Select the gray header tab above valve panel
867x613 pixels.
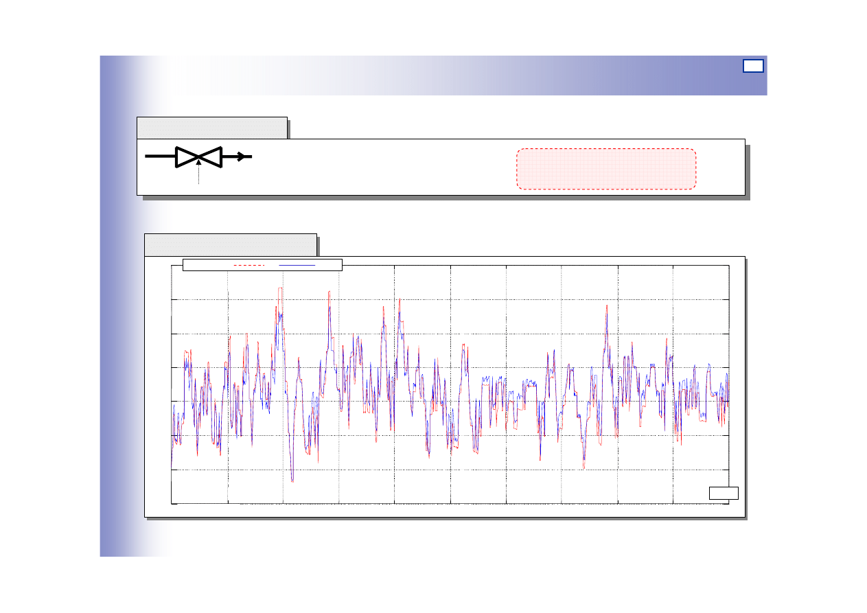211,128
